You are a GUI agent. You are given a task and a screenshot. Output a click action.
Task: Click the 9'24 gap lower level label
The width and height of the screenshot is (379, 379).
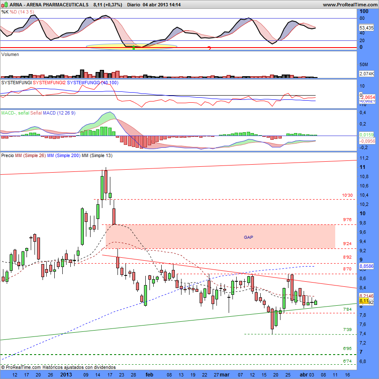(x=347, y=244)
